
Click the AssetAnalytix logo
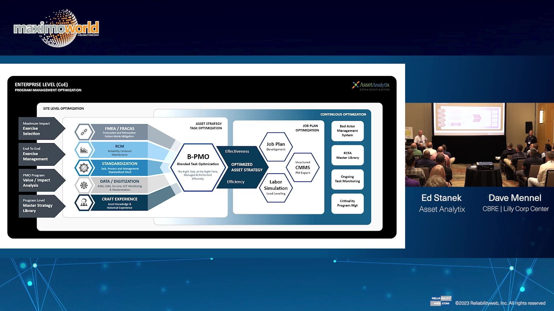(x=371, y=86)
